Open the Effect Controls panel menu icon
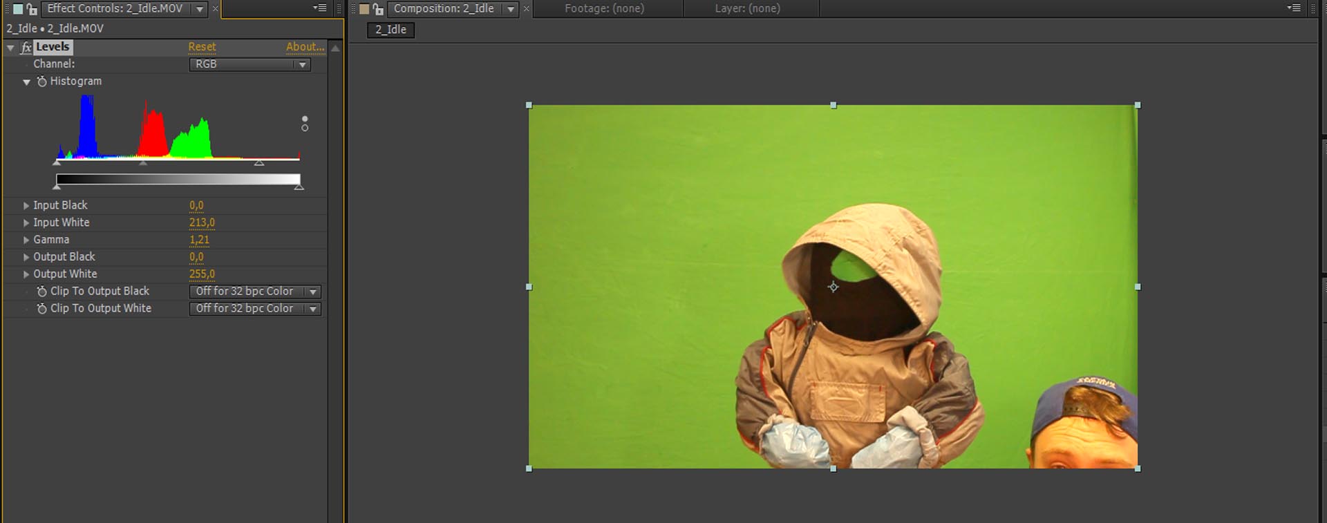The height and width of the screenshot is (523, 1327). pyautogui.click(x=319, y=8)
